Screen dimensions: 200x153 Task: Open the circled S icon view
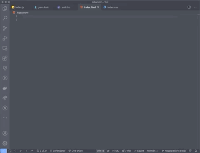click(5, 108)
